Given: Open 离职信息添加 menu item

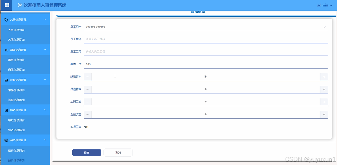Looking at the screenshot, I should coord(16,70).
